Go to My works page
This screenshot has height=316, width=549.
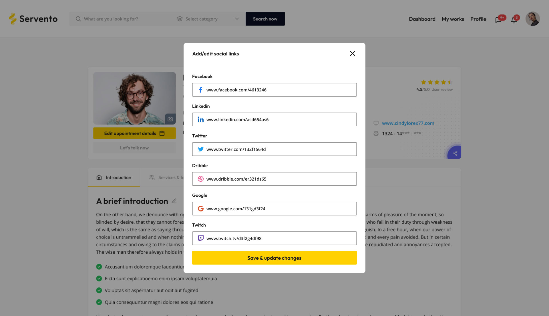point(453,19)
